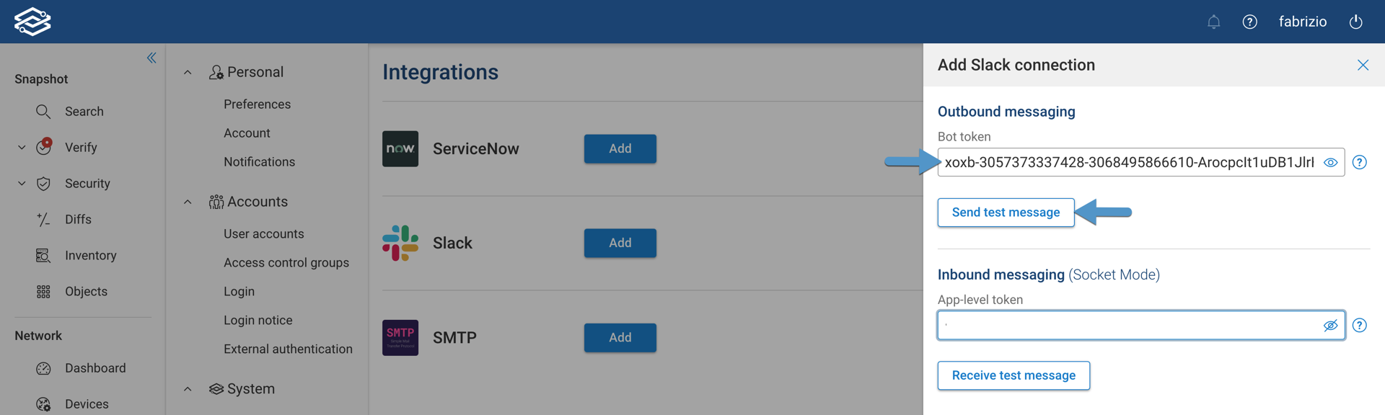Expand the Security section chevron
The height and width of the screenshot is (415, 1385).
[x=22, y=184]
